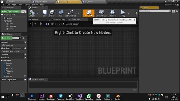Viewport: 180px width, 101px height.
Task: Browse to asset in Content Browser
Action: [52, 13]
